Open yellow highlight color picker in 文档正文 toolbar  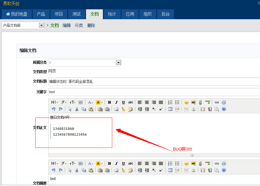pyautogui.click(x=99, y=102)
